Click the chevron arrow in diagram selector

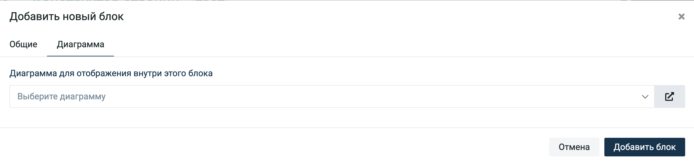(x=645, y=97)
